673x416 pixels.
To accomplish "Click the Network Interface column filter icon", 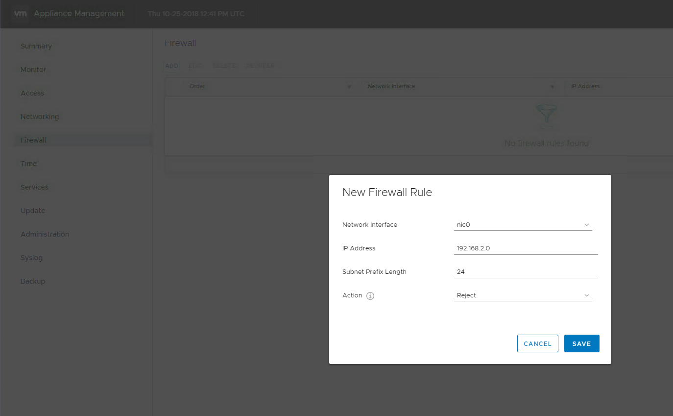I will coord(552,87).
